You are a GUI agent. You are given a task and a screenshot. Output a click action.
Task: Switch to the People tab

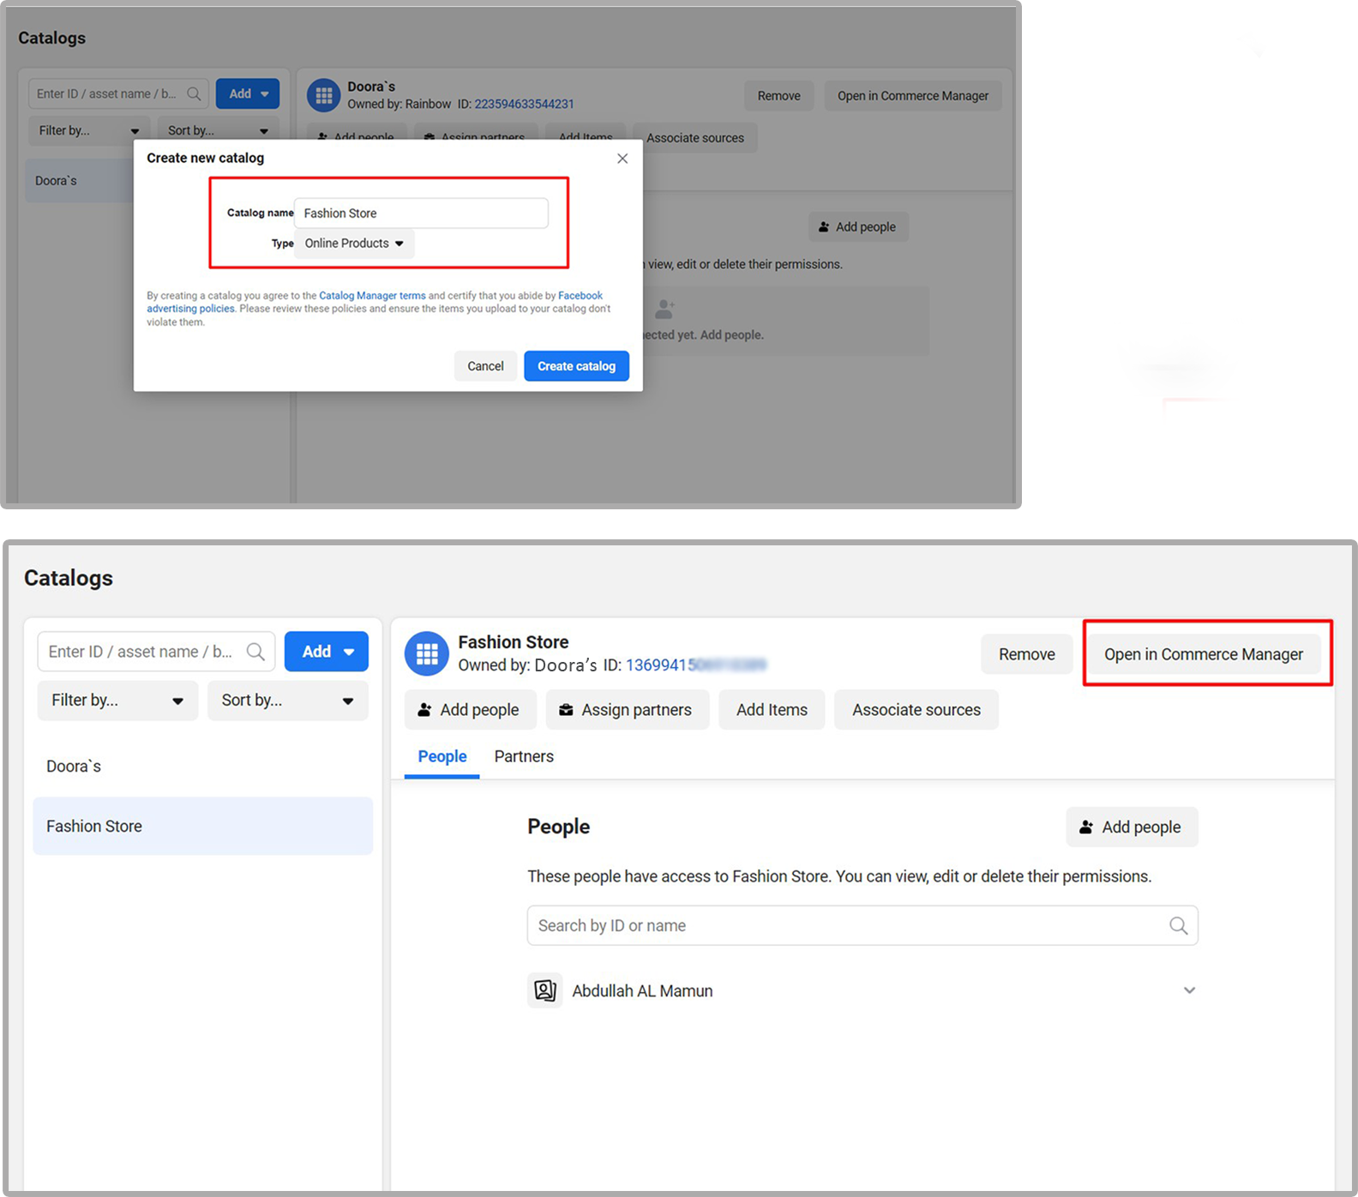(x=442, y=756)
